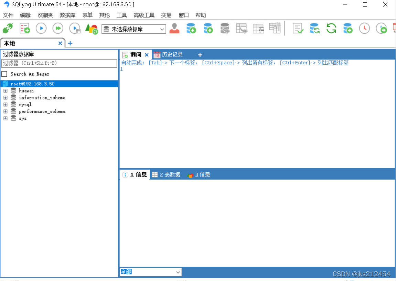Open the 高级工具 menu
396x281 pixels.
click(x=144, y=15)
